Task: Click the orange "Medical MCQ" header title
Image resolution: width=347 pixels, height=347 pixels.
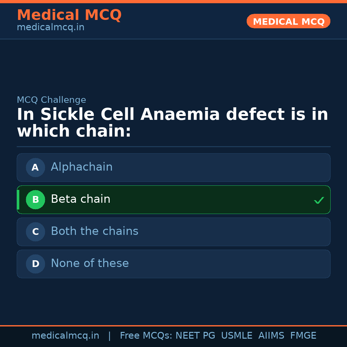Action: coord(69,15)
